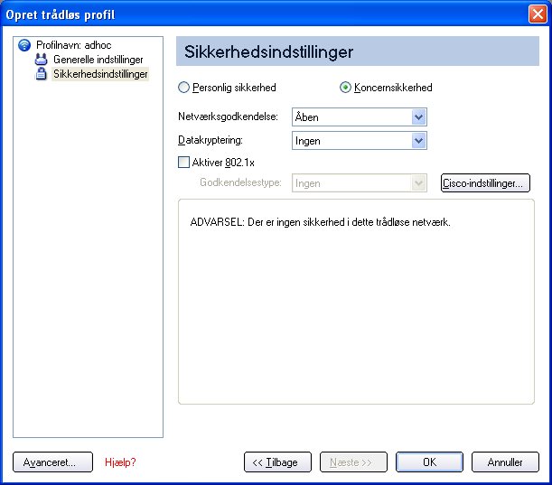This screenshot has width=552, height=485.
Task: Click the greyed Næste button
Action: [353, 462]
